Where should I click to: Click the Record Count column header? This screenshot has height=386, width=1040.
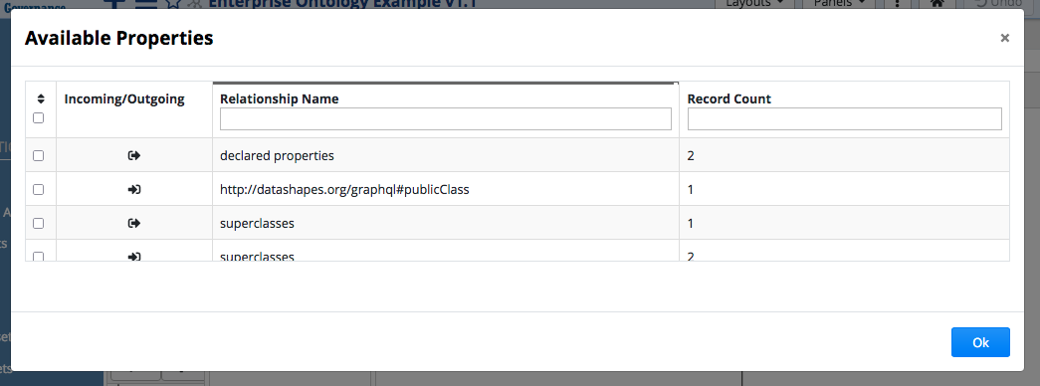[x=728, y=99]
